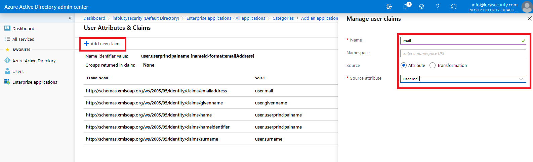Click the help question mark icon

tap(438, 7)
